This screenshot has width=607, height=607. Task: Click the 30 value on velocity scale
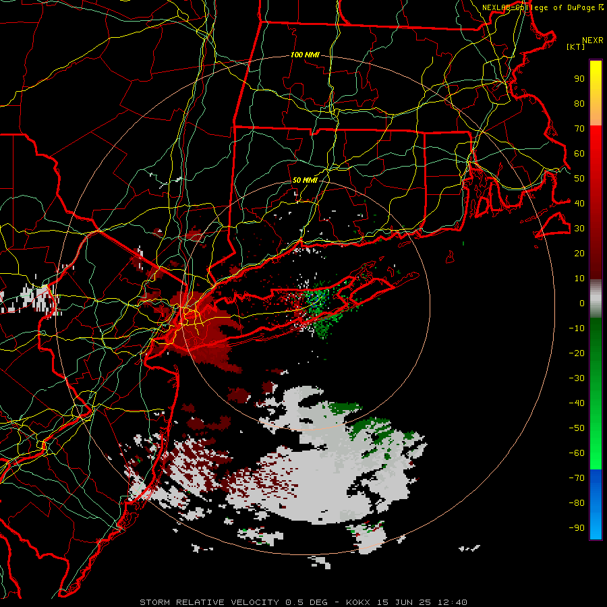(x=579, y=229)
